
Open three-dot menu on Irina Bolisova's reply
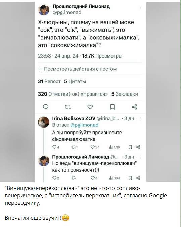point(140,119)
